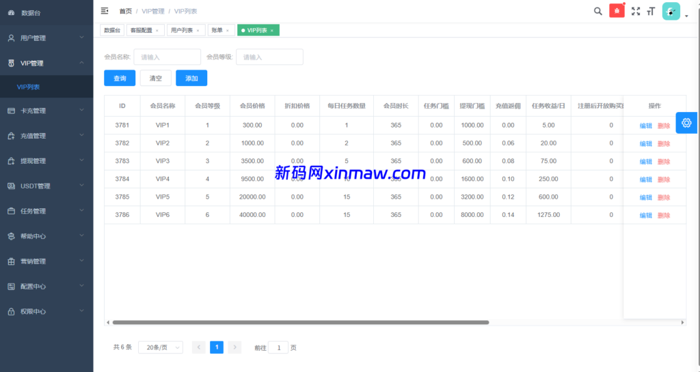
Task: Open the 20条/页 page size dropdown
Action: (x=161, y=347)
